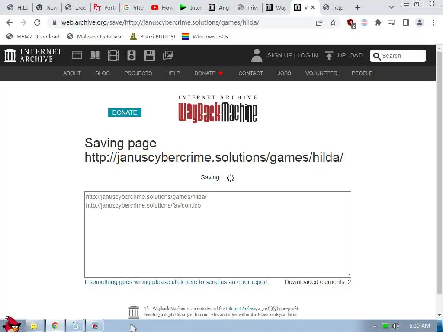Open Internet Archive Software floppy icon
The height and width of the screenshot is (332, 443).
click(149, 55)
